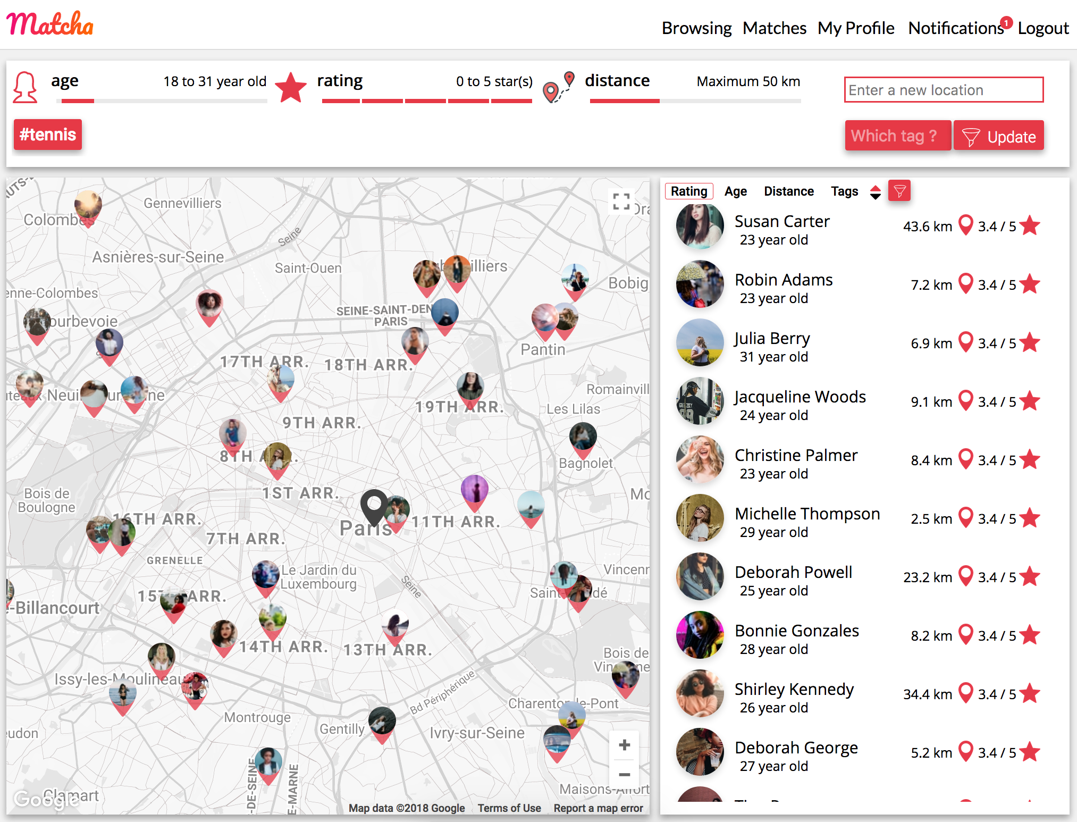
Task: Open the Which tag selector
Action: click(897, 136)
